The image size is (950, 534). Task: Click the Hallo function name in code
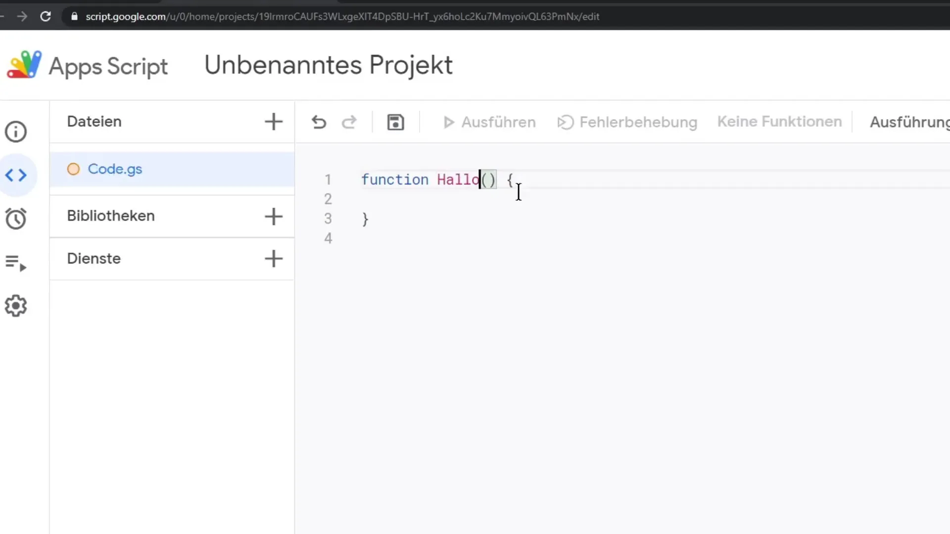(458, 179)
